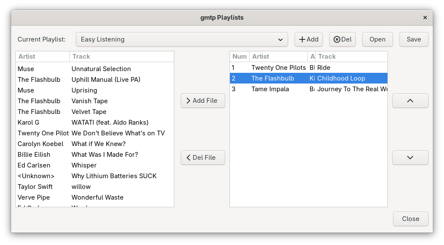The height and width of the screenshot is (245, 444).
Task: Click Del File with left chevron
Action: pos(203,158)
